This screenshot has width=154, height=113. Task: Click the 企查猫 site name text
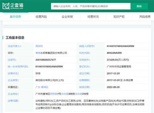[x=17, y=5]
